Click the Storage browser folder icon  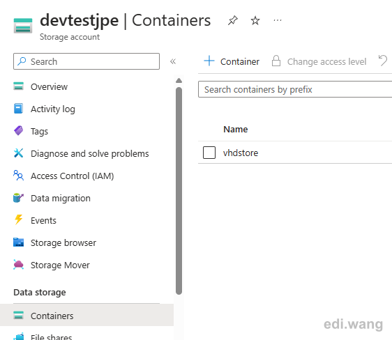(19, 242)
